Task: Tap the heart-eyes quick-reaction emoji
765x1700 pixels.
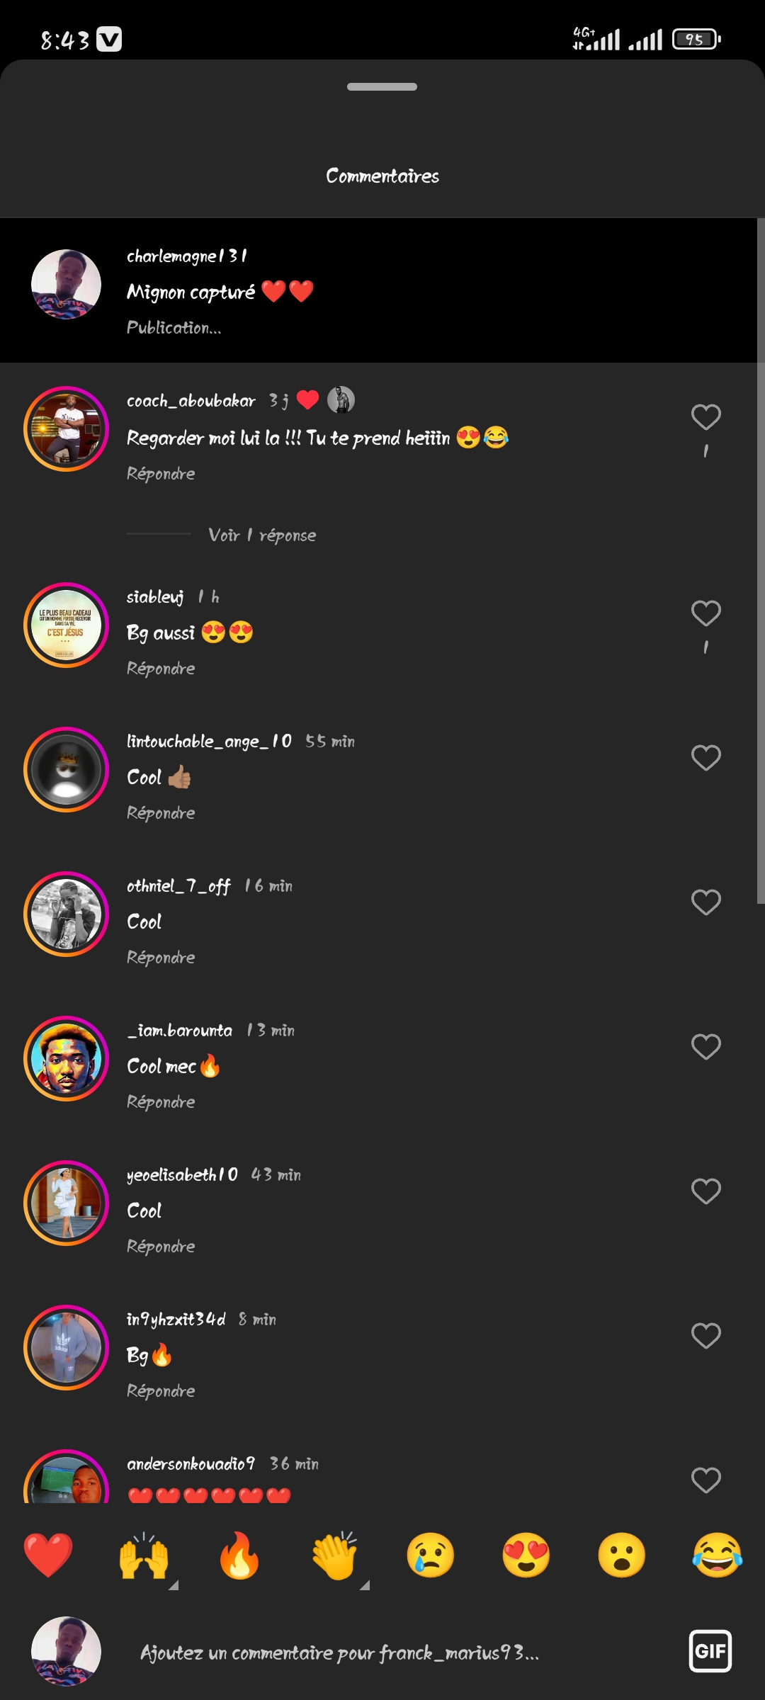Action: [526, 1555]
